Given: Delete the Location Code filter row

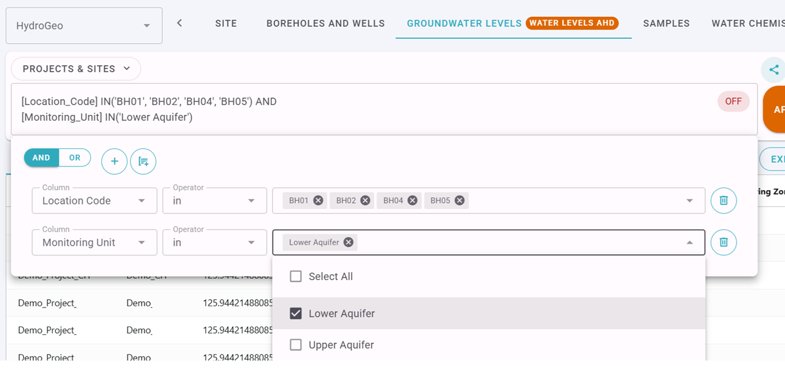Looking at the screenshot, I should [724, 201].
